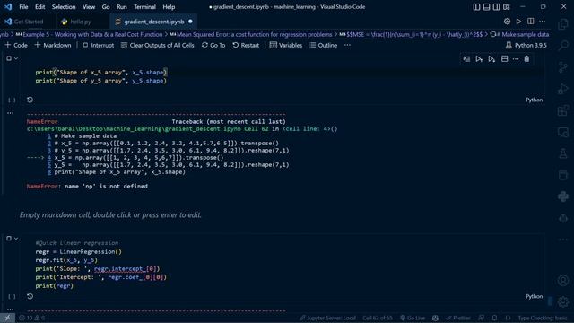Screen dimensions: 574x323
Task: Open the Run and Debug view
Action: [563, 89]
